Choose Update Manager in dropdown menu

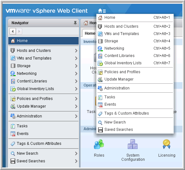[x=135, y=79]
